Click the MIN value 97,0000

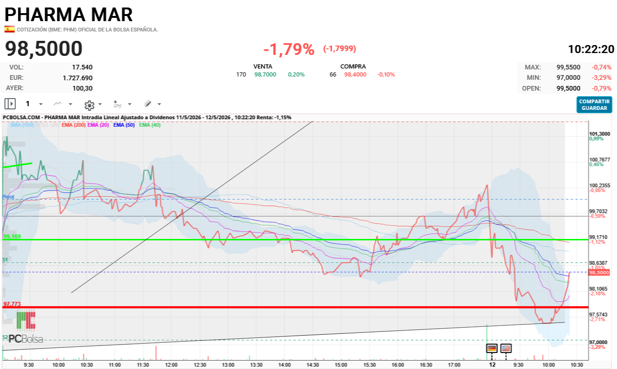coord(569,77)
